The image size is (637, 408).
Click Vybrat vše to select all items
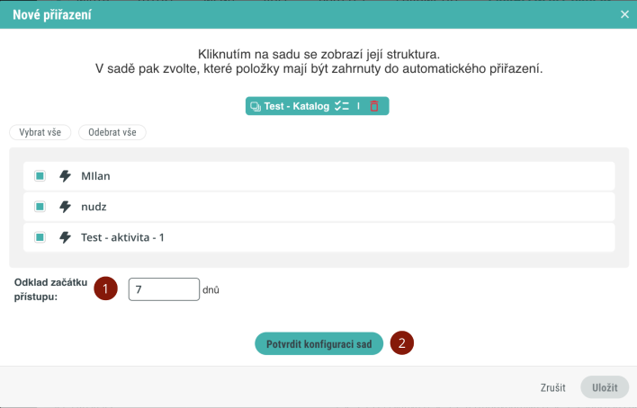click(x=40, y=132)
